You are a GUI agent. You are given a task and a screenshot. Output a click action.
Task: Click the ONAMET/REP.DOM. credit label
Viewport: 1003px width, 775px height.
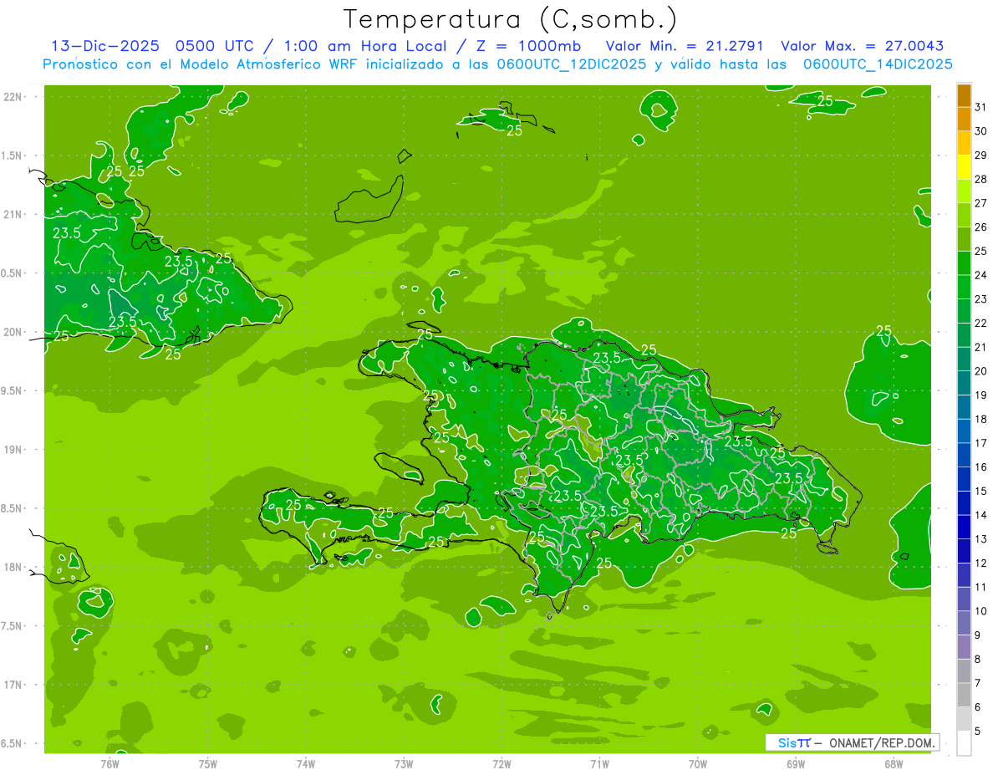883,742
